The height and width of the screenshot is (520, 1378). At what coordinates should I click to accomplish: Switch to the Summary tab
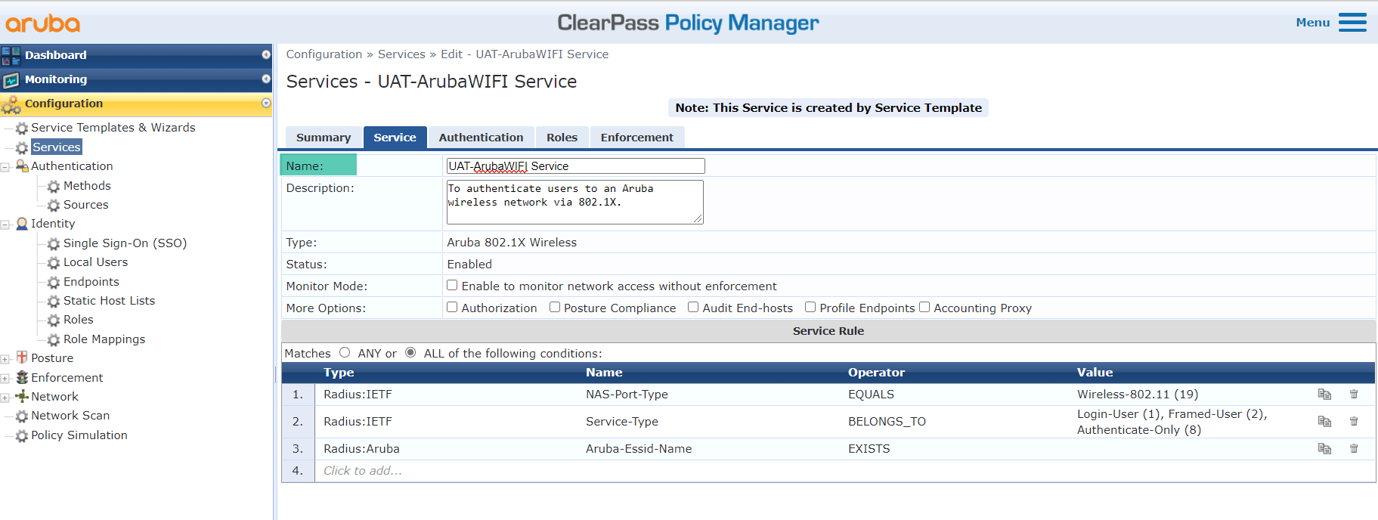point(324,138)
